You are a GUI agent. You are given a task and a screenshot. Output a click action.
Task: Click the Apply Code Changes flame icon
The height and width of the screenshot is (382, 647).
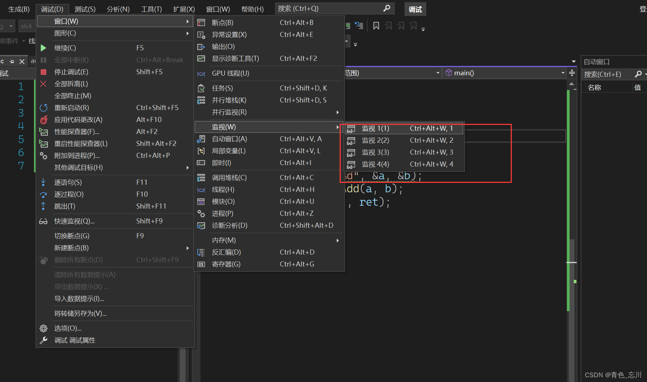43,119
